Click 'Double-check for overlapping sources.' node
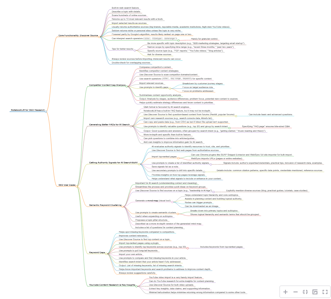Screen dimensions: 331x299 (131, 63)
